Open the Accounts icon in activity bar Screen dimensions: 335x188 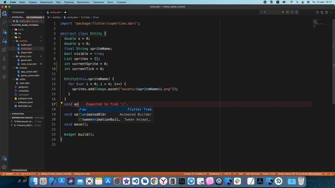tap(4, 158)
